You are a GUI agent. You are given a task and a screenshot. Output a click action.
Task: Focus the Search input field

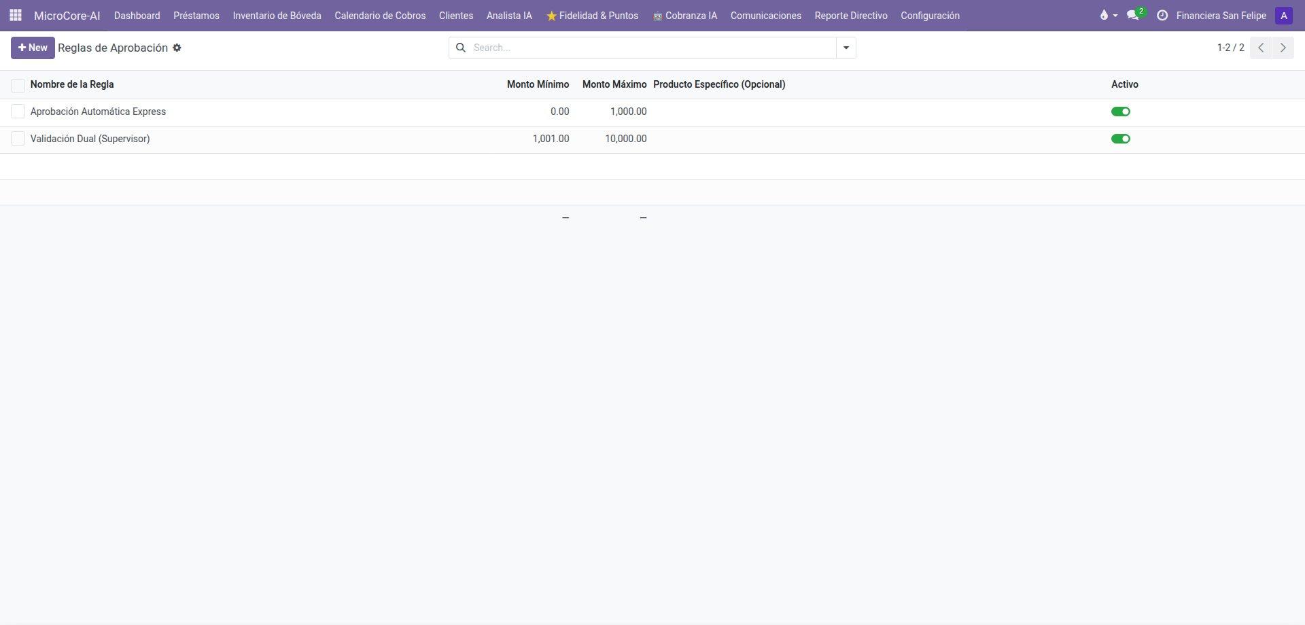click(651, 48)
